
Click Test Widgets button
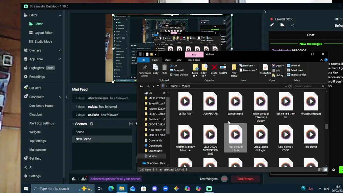click(x=208, y=179)
